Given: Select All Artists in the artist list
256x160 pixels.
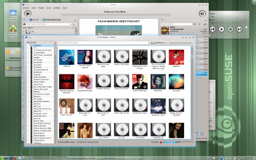Looking at the screenshot, I should coord(38,46).
